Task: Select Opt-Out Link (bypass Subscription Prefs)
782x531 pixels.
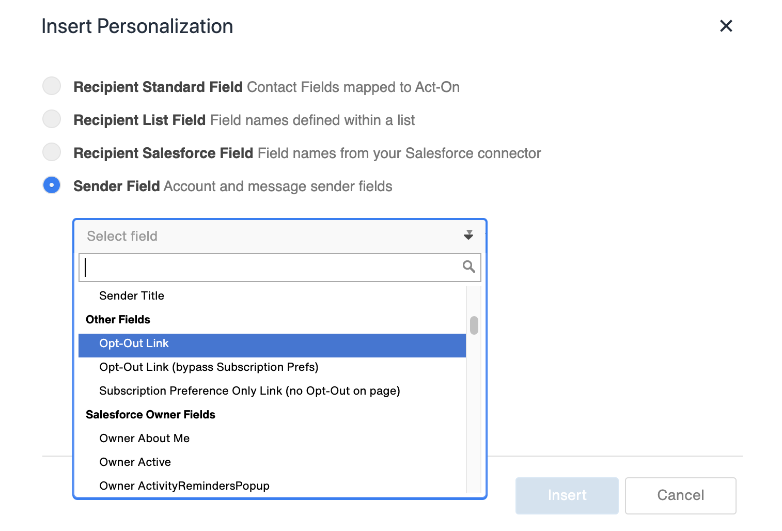Action: click(209, 367)
